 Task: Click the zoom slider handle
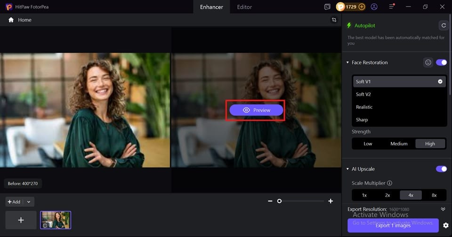[279, 201]
